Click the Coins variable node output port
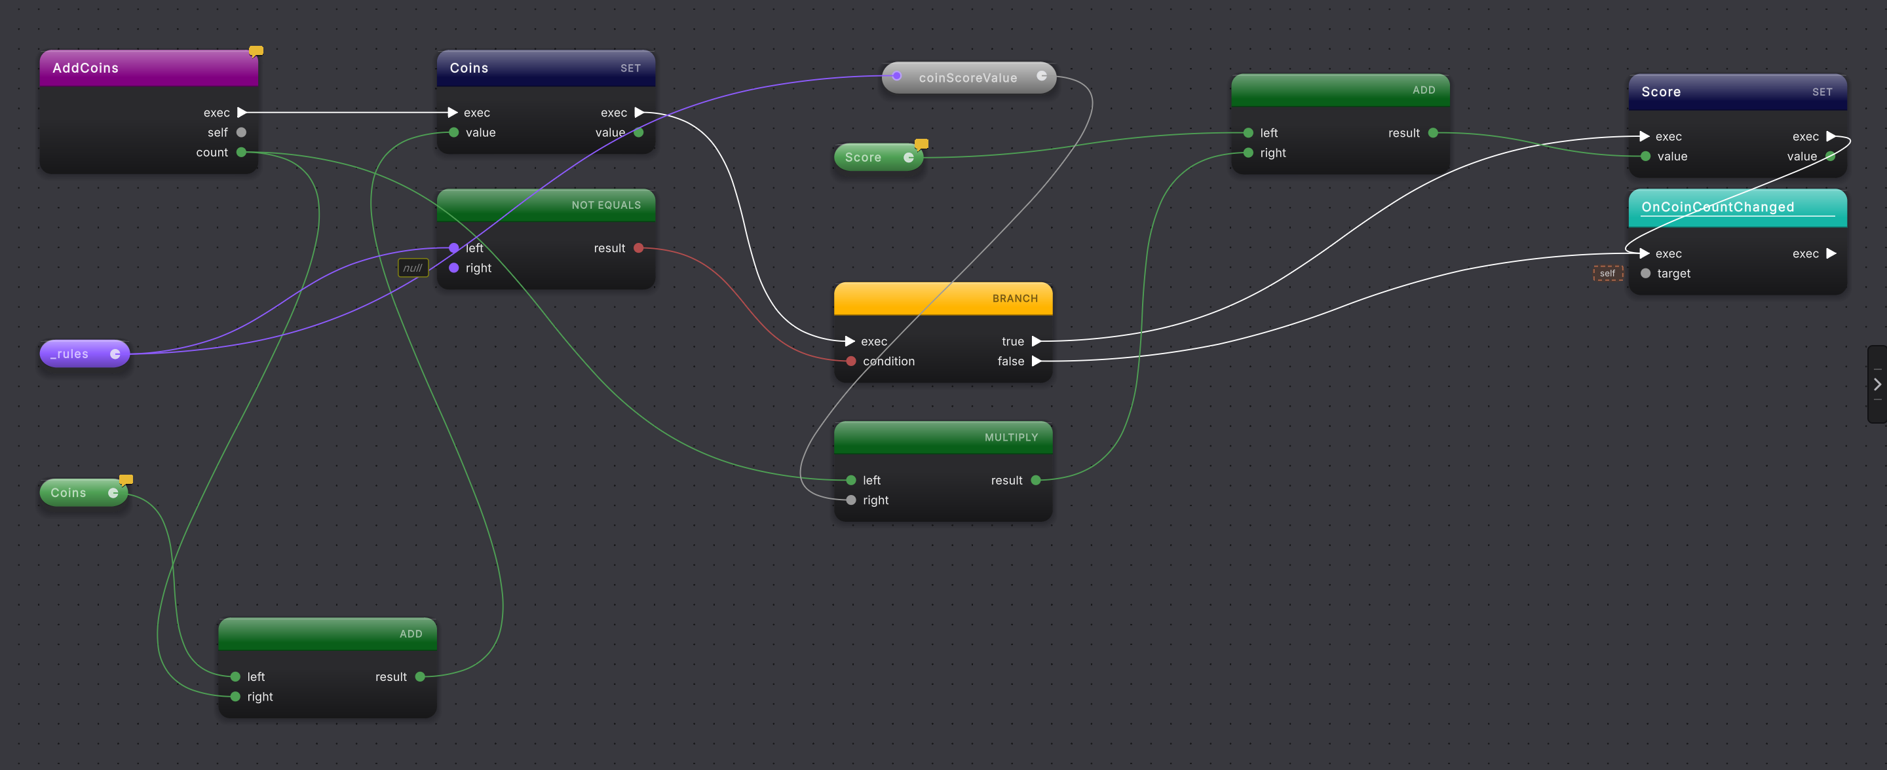1887x770 pixels. 113,492
